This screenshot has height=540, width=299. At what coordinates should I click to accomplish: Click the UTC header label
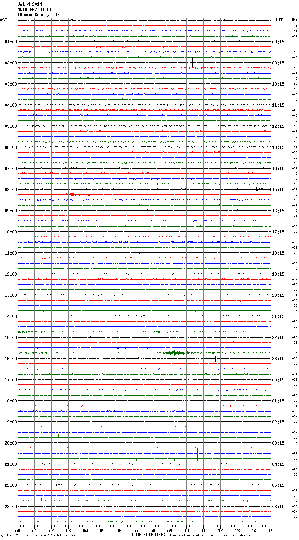(x=280, y=20)
